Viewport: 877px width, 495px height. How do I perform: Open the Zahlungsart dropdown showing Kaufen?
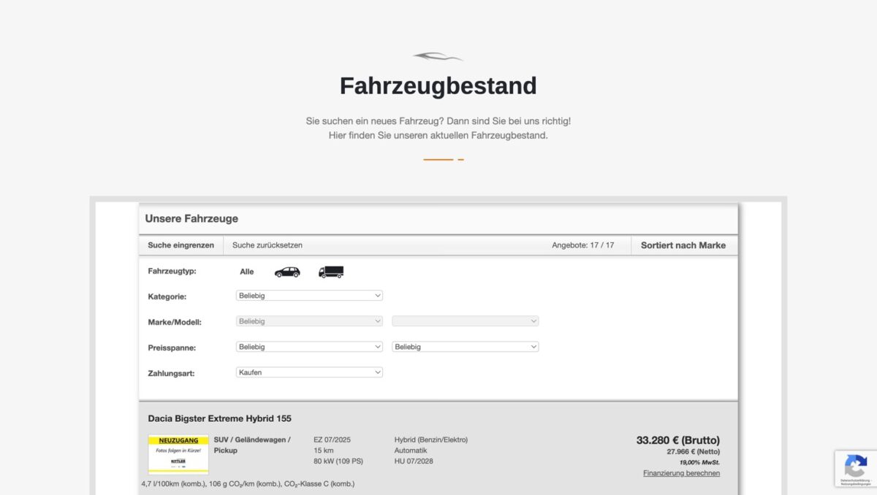tap(309, 372)
